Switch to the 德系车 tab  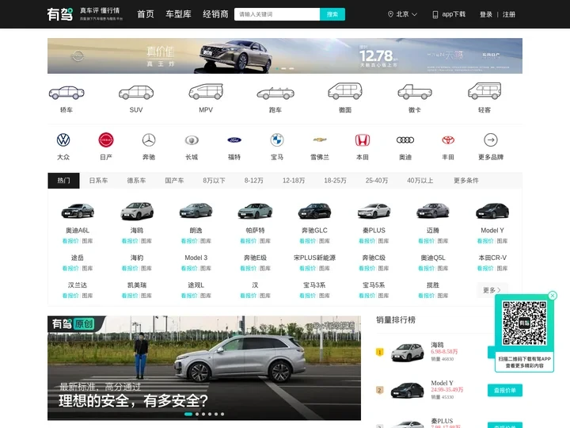click(136, 181)
